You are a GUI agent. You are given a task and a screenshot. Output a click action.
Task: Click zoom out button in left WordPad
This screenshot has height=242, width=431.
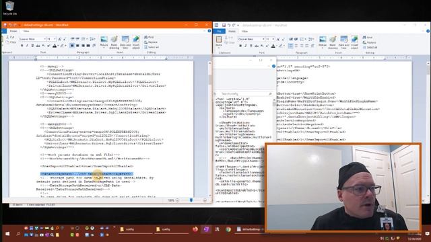tap(177, 200)
